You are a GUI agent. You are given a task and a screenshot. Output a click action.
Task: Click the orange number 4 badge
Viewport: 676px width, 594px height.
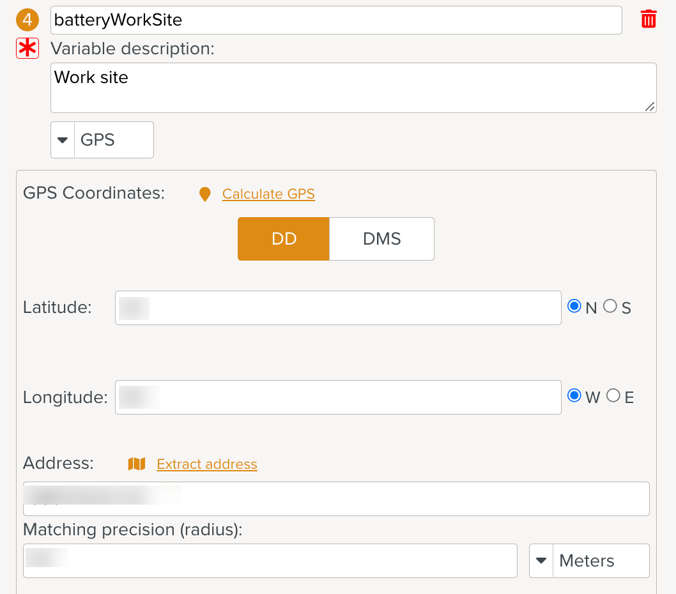point(27,20)
